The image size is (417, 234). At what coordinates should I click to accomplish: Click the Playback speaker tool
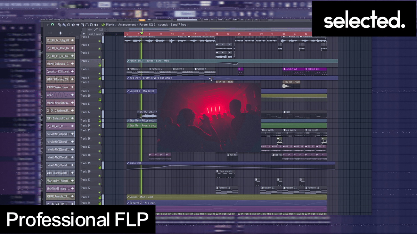click(x=96, y=25)
